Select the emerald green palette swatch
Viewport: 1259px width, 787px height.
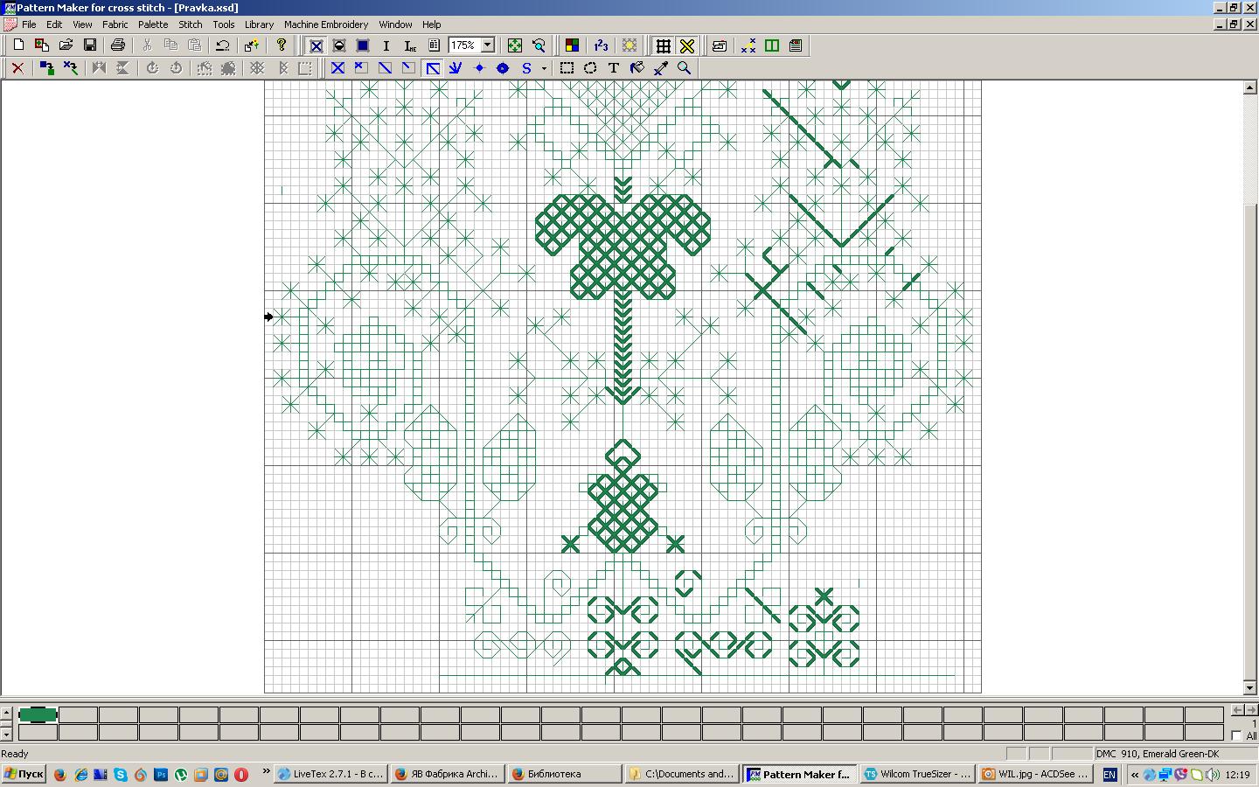[38, 714]
